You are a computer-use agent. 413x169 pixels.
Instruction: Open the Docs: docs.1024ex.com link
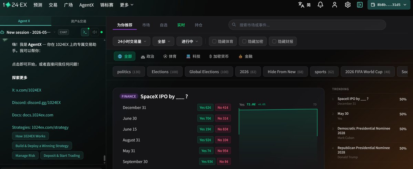coord(33,115)
